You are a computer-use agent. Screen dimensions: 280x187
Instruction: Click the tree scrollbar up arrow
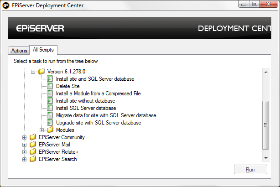[266, 72]
